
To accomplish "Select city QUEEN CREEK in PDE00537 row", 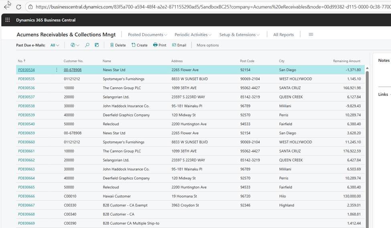I will [x=291, y=97].
